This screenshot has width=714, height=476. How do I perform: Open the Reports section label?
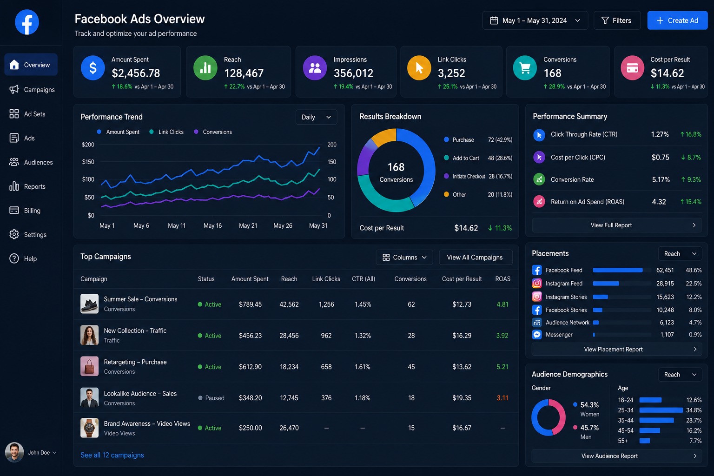pos(35,186)
